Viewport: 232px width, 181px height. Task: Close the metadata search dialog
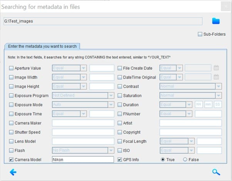225,7
